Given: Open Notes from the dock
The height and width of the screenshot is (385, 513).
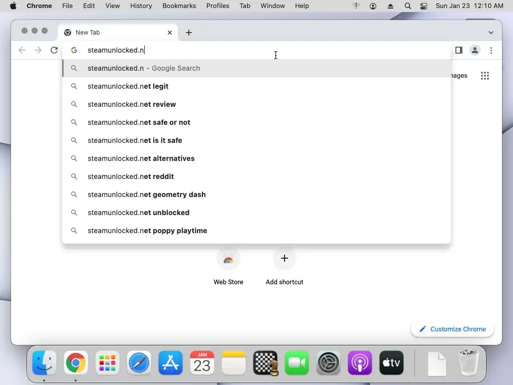Looking at the screenshot, I should pos(233,363).
